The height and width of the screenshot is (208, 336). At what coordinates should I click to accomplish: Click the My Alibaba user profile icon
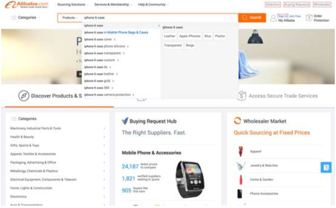pos(273,18)
